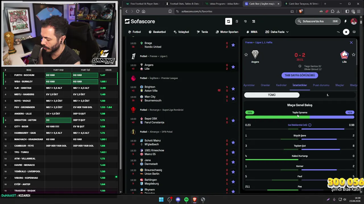Viewport: 364px width, 204px height.
Task: Open Spotify from the taskbar
Action: click(186, 199)
